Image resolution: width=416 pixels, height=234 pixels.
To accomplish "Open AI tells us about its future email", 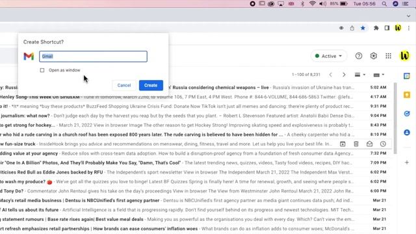I will (x=196, y=210).
